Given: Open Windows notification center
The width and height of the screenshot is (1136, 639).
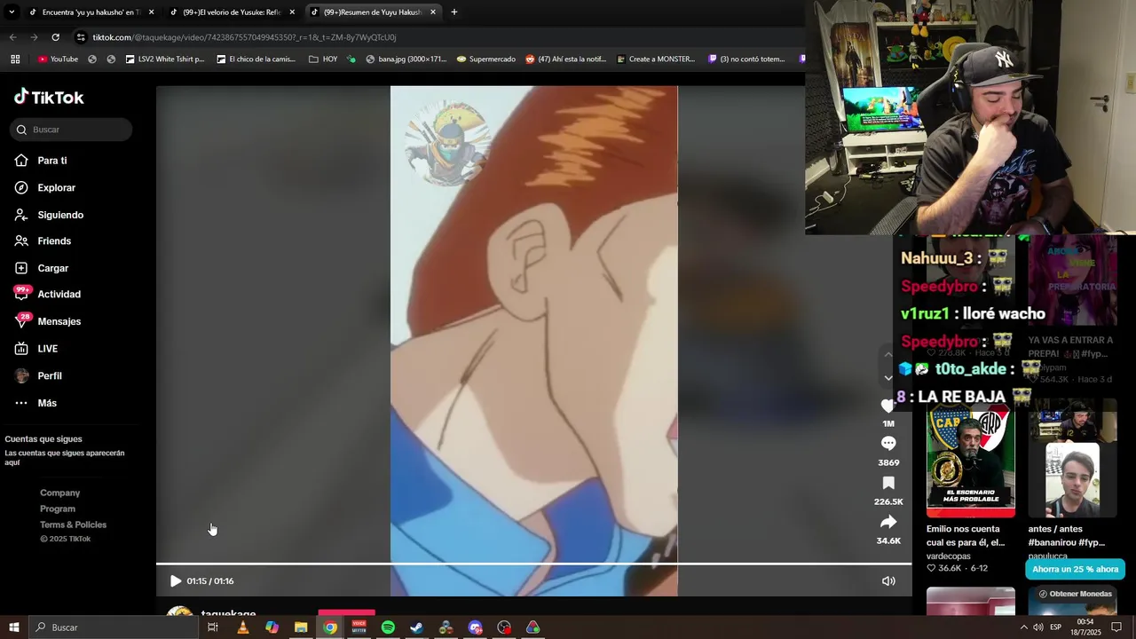Looking at the screenshot, I should tap(1116, 627).
